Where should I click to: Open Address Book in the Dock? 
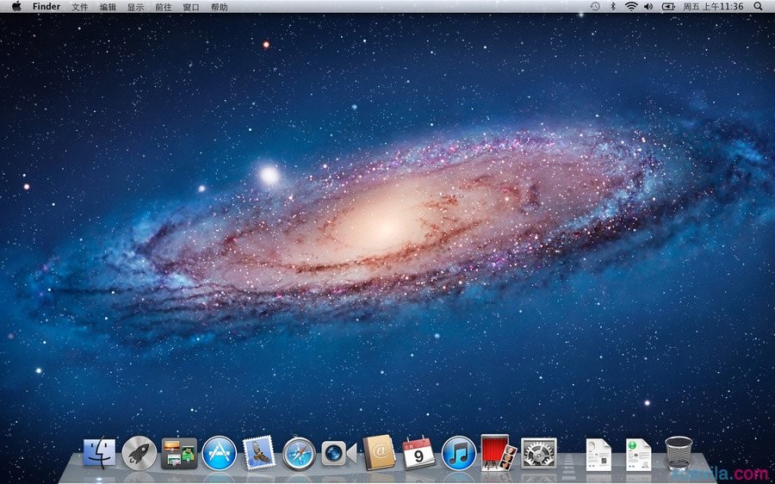(379, 452)
